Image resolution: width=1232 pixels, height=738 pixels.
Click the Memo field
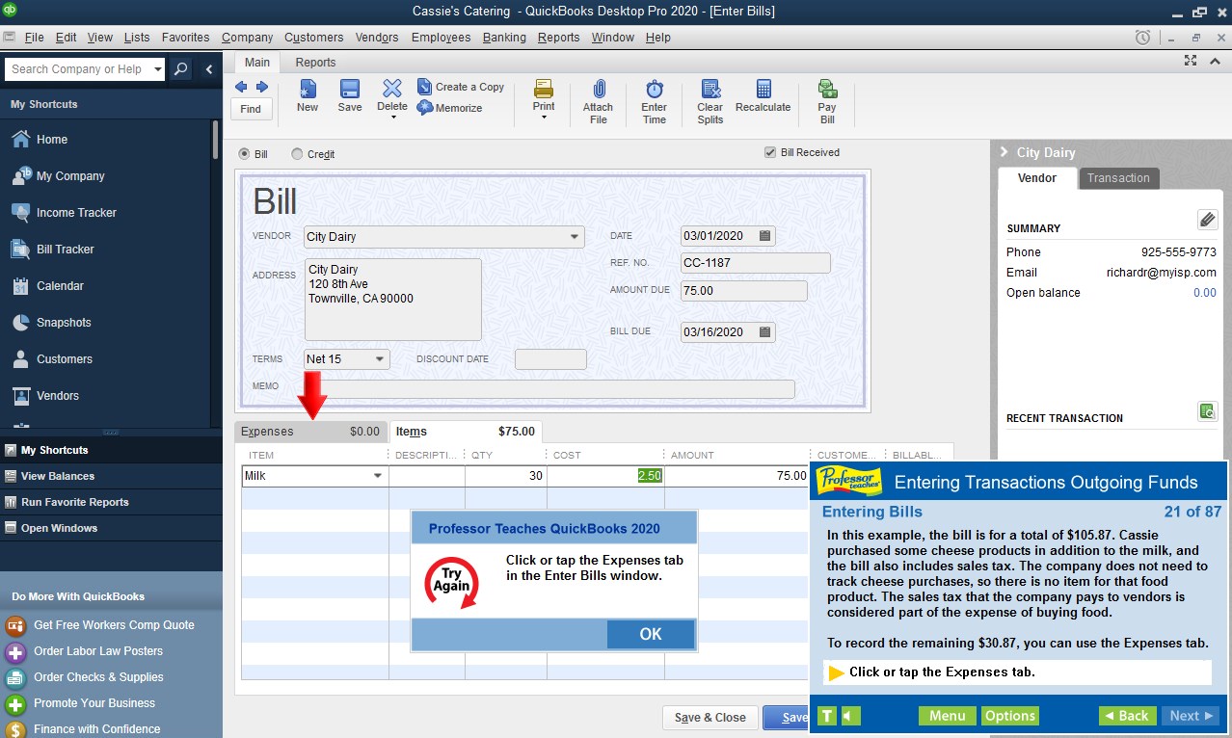coord(550,388)
